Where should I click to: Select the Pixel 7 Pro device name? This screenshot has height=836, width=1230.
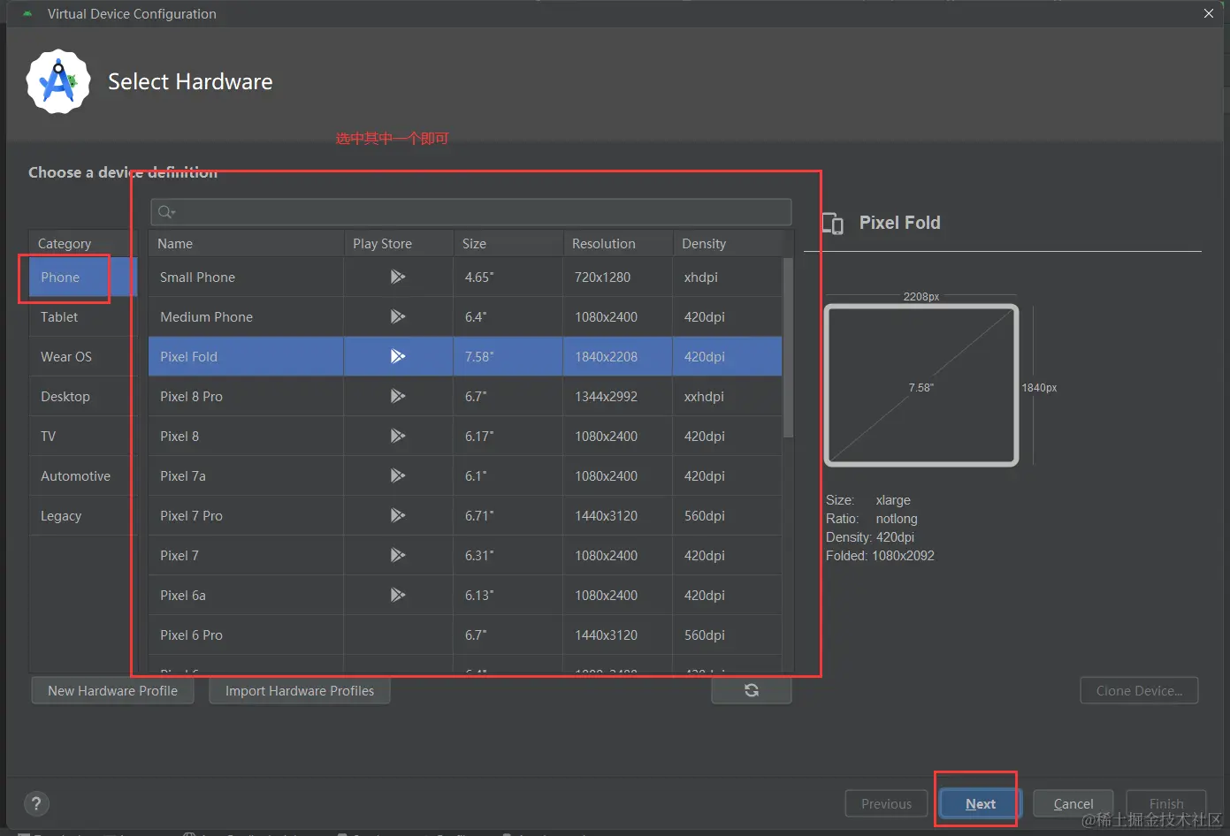[191, 515]
